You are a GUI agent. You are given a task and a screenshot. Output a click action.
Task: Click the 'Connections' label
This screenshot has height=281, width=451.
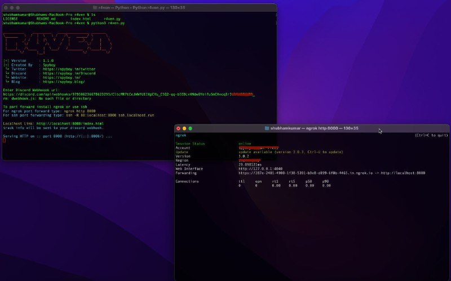[187, 181]
